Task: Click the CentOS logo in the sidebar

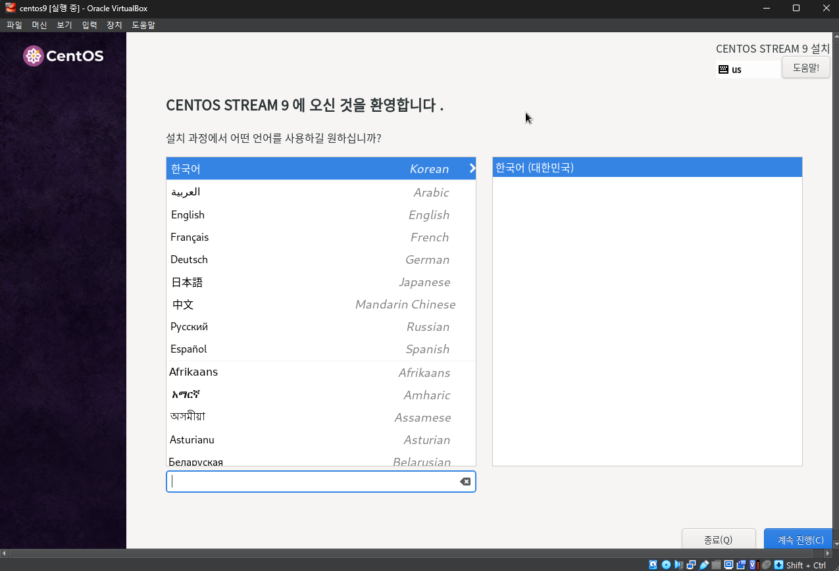Action: click(63, 56)
